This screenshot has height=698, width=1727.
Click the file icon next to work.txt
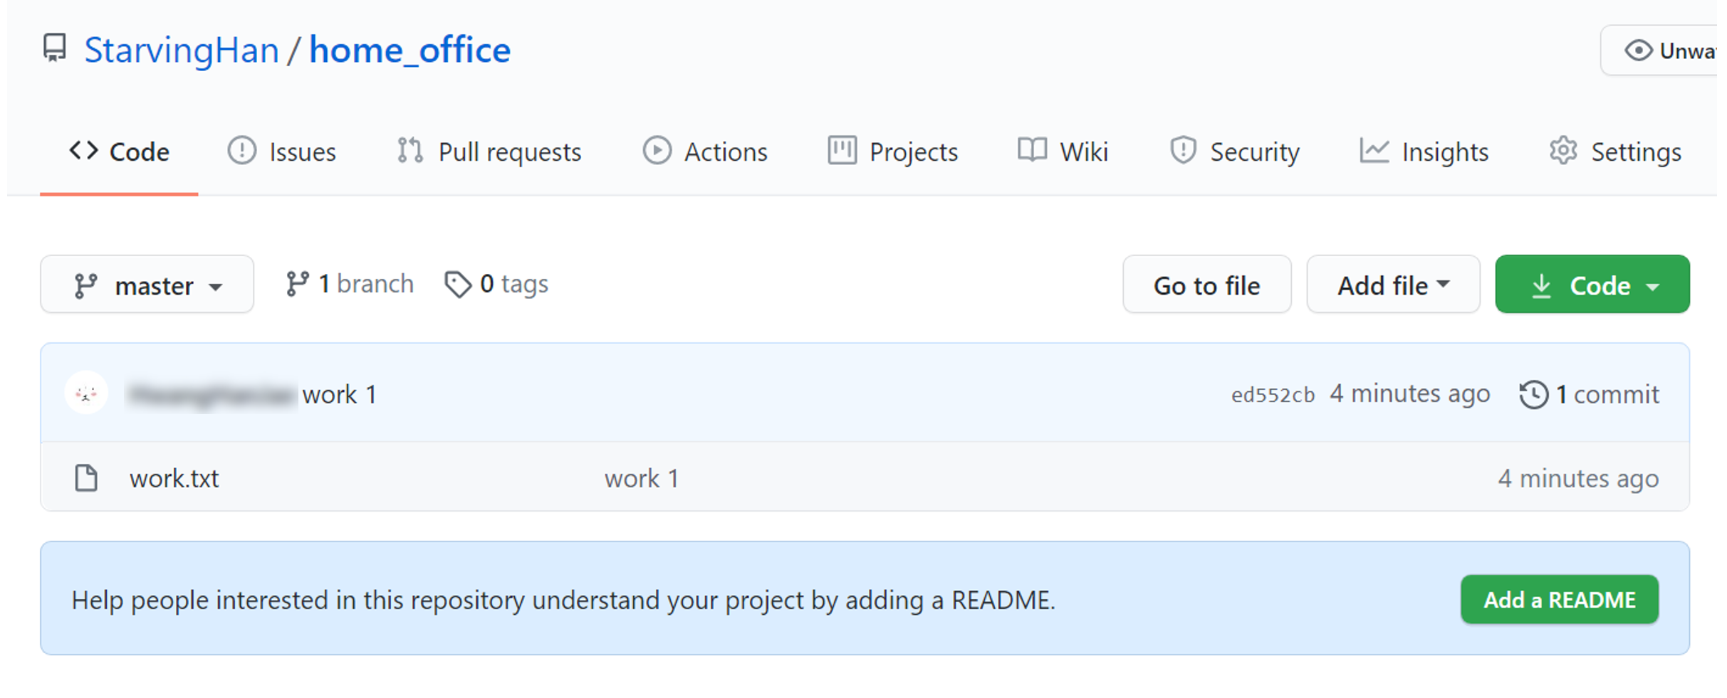click(x=86, y=478)
